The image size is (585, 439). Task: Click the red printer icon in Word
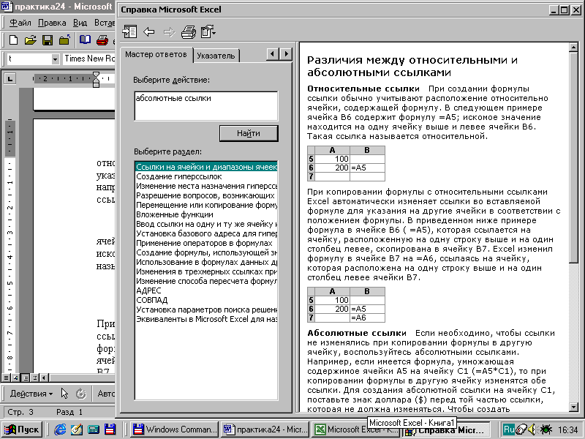point(102,40)
